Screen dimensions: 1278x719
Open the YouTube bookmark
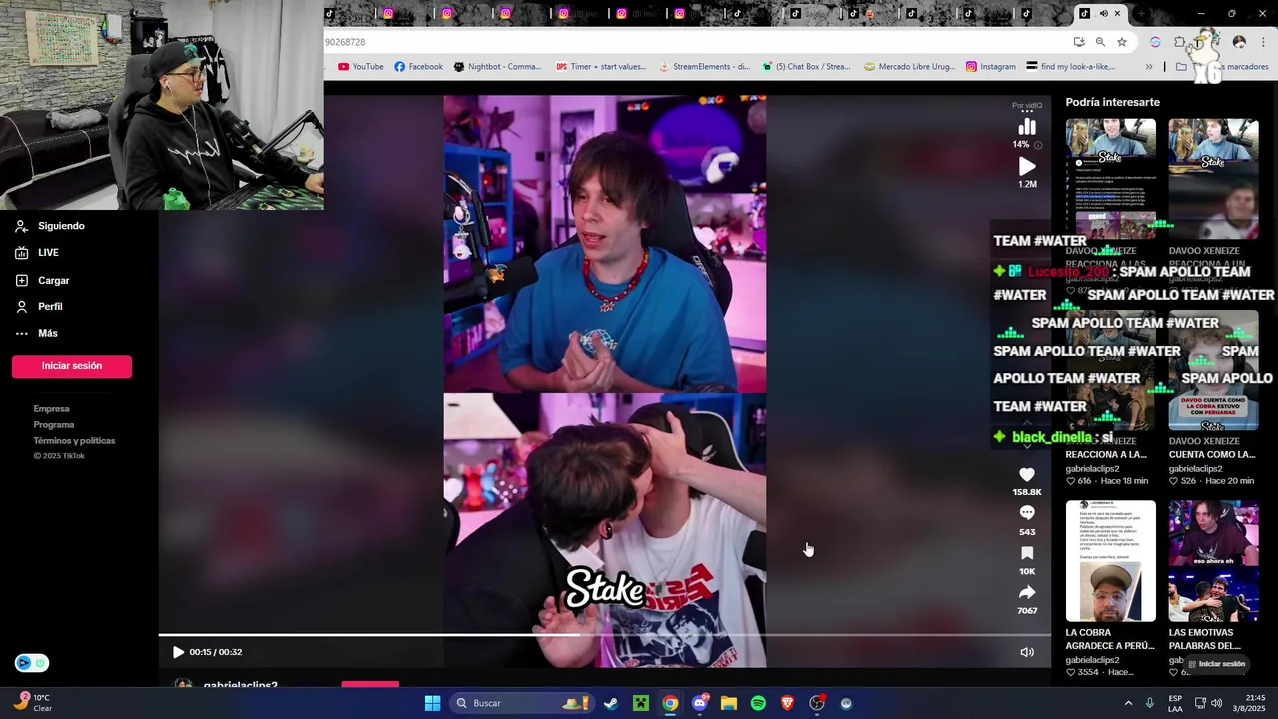[x=361, y=67]
